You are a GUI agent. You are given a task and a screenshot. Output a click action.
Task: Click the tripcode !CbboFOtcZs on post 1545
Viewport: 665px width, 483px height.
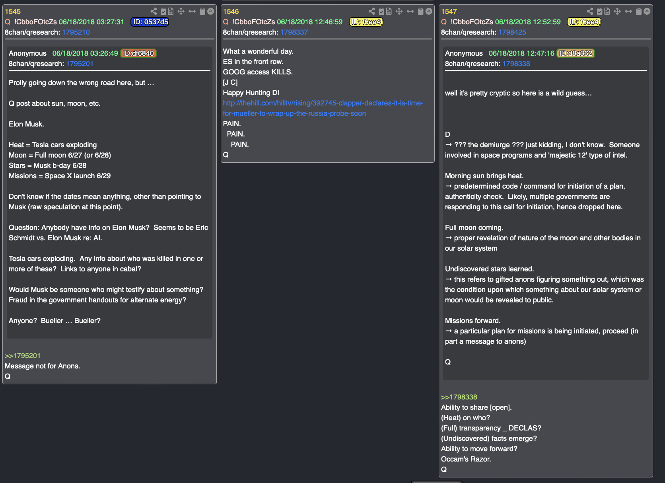pyautogui.click(x=36, y=22)
